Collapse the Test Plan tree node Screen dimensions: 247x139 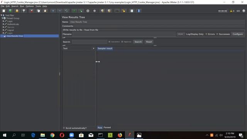pyautogui.click(x=2, y=15)
